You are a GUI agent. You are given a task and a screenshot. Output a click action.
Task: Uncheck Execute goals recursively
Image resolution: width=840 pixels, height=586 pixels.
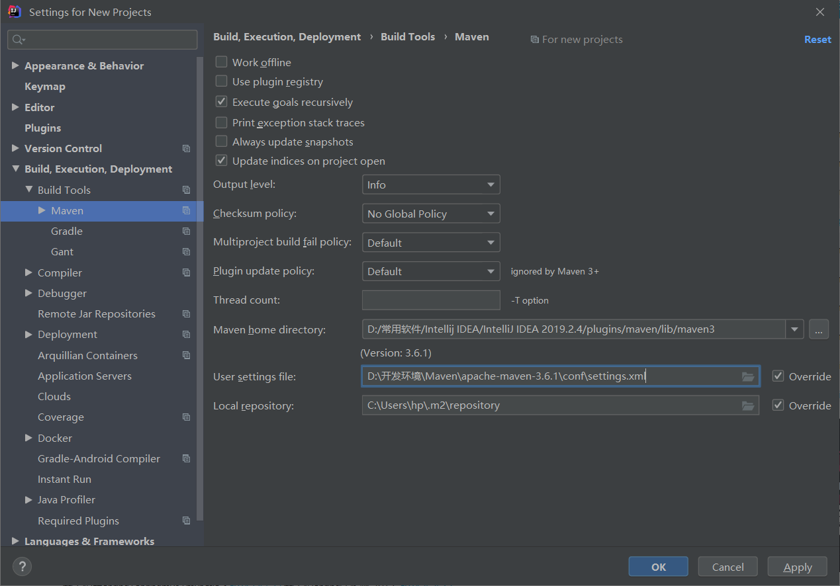pyautogui.click(x=222, y=102)
